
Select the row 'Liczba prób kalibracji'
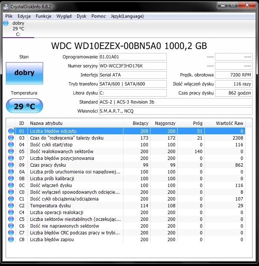126,178
